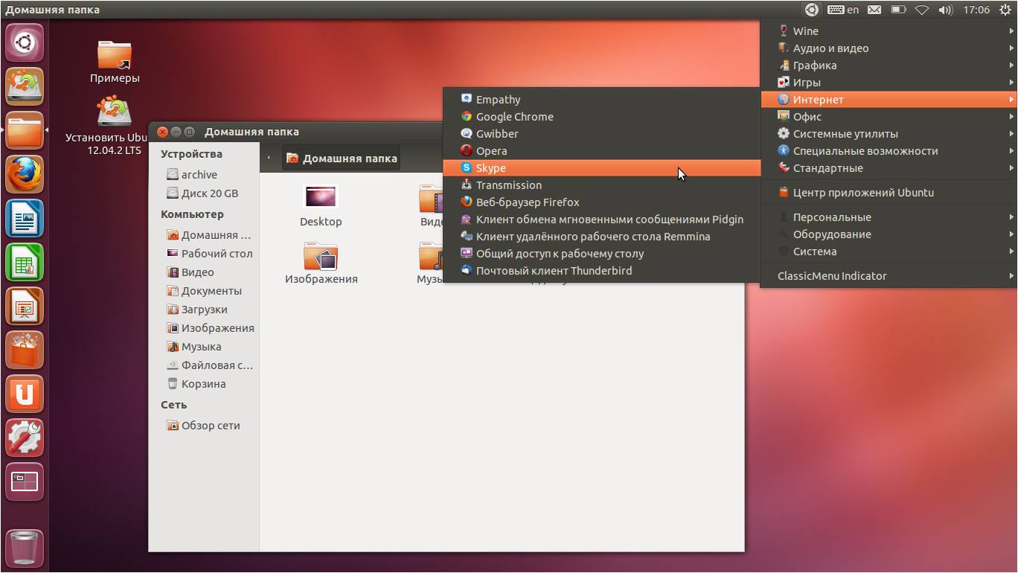Open LibreOffice Impress in the launcher
This screenshot has height=573, width=1018.
25,307
